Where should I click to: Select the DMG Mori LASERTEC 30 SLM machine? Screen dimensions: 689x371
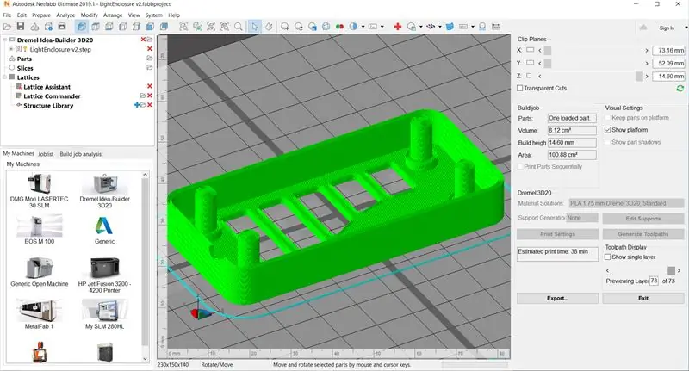pyautogui.click(x=39, y=191)
